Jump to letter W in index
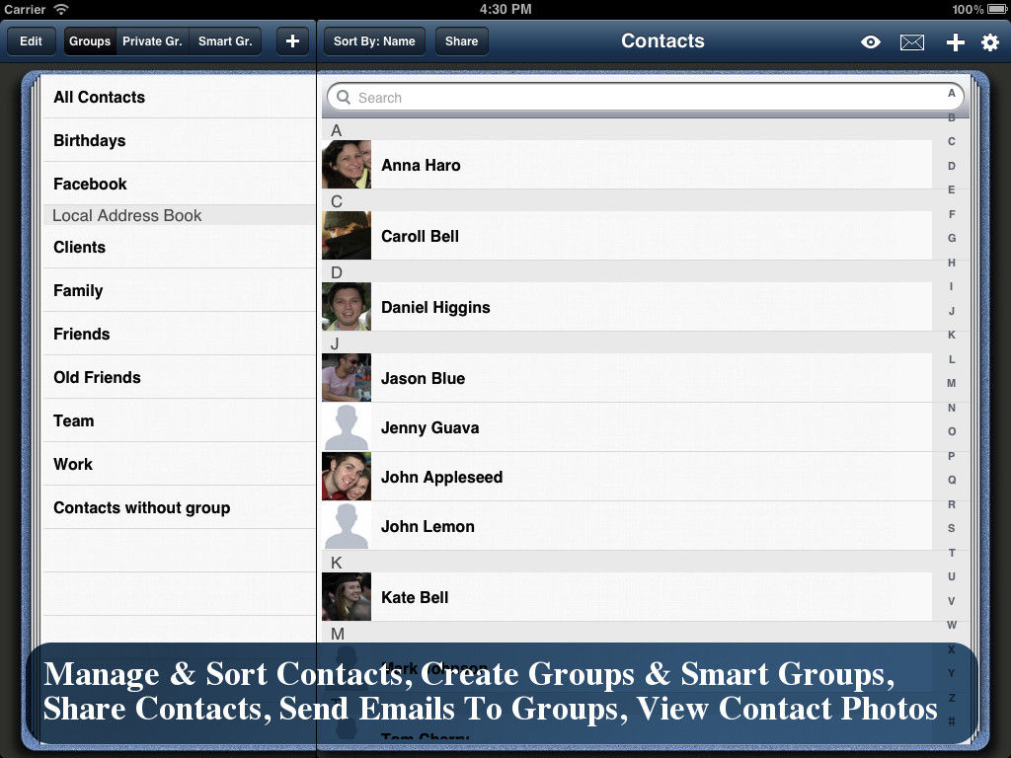 [951, 625]
